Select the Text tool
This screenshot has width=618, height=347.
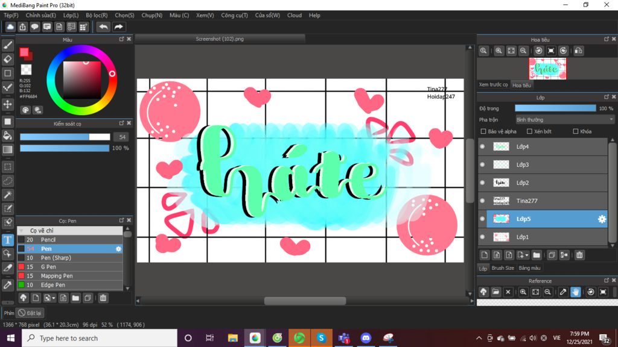click(x=7, y=240)
